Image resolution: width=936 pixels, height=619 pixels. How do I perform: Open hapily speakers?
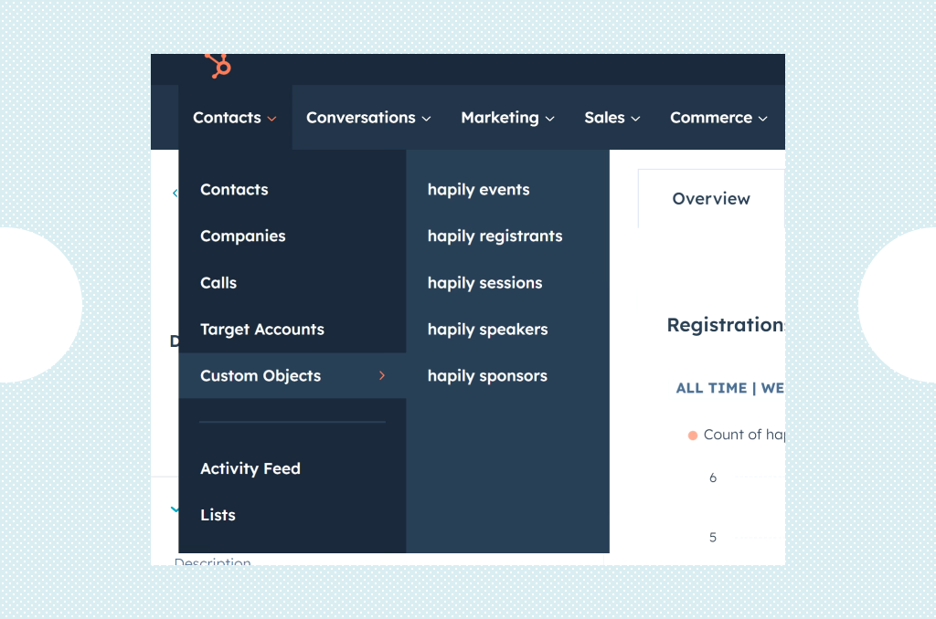point(487,329)
